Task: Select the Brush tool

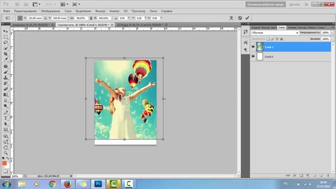Action: (6, 72)
